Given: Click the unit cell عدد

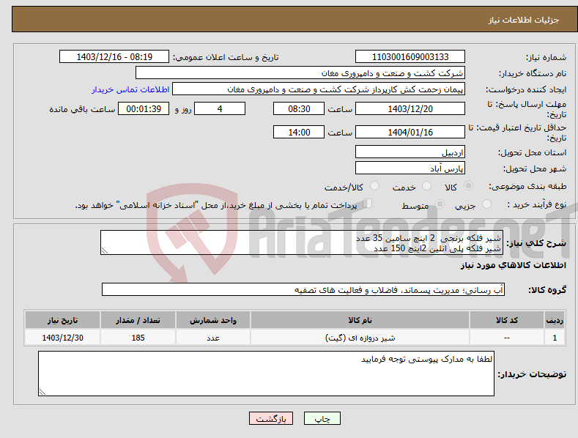Looking at the screenshot, I should pos(213,338).
